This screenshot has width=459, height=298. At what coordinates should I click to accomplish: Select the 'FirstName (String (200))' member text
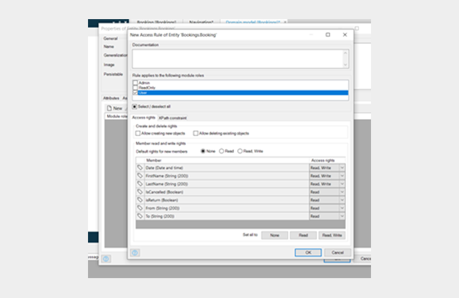pos(167,176)
